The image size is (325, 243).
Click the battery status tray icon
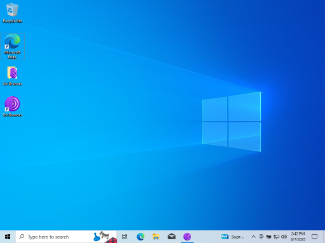[269, 237]
